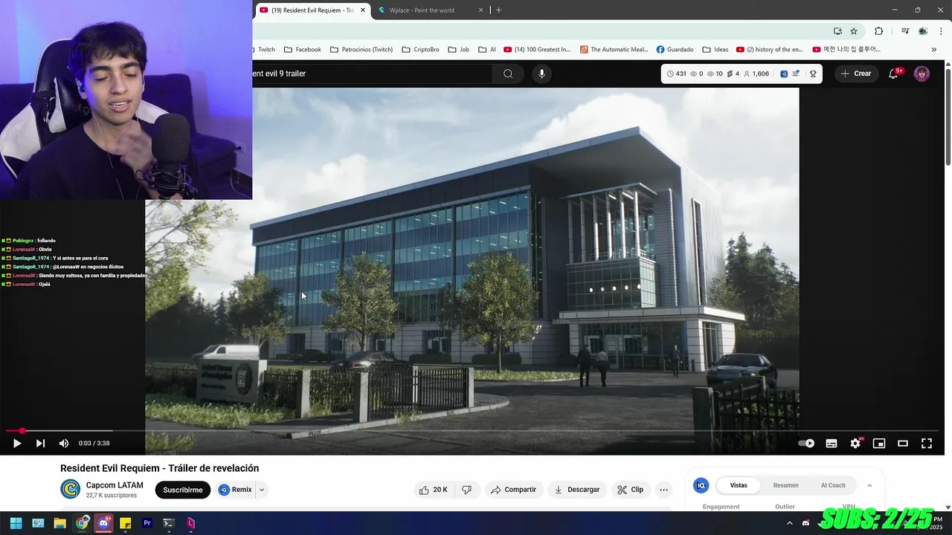The height and width of the screenshot is (535, 952).
Task: Open the player settings gear
Action: pos(855,444)
